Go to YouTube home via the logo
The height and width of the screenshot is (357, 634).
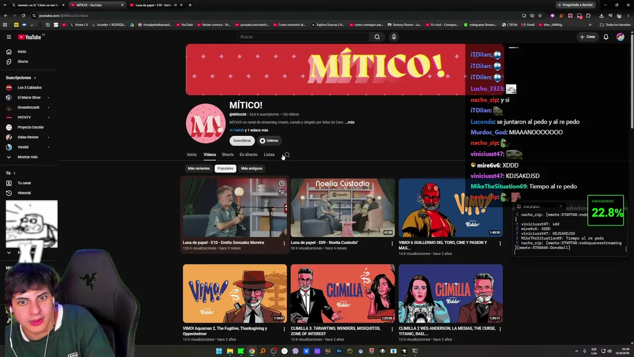pyautogui.click(x=30, y=37)
